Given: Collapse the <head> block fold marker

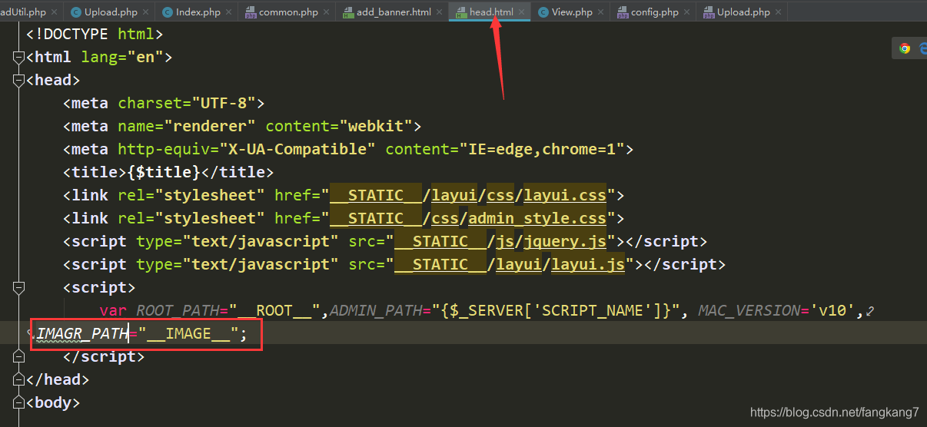Looking at the screenshot, I should click(x=18, y=81).
